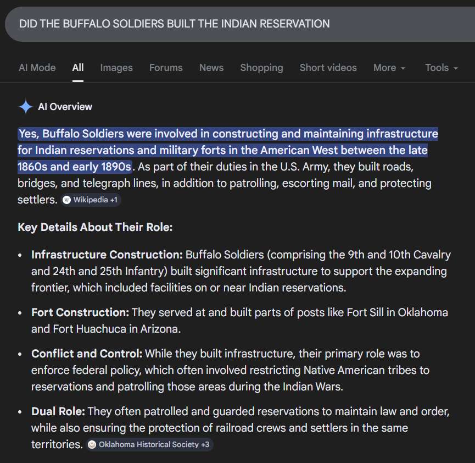
Task: Click the 'Conflict and Control:' bullet label
Action: pos(87,354)
